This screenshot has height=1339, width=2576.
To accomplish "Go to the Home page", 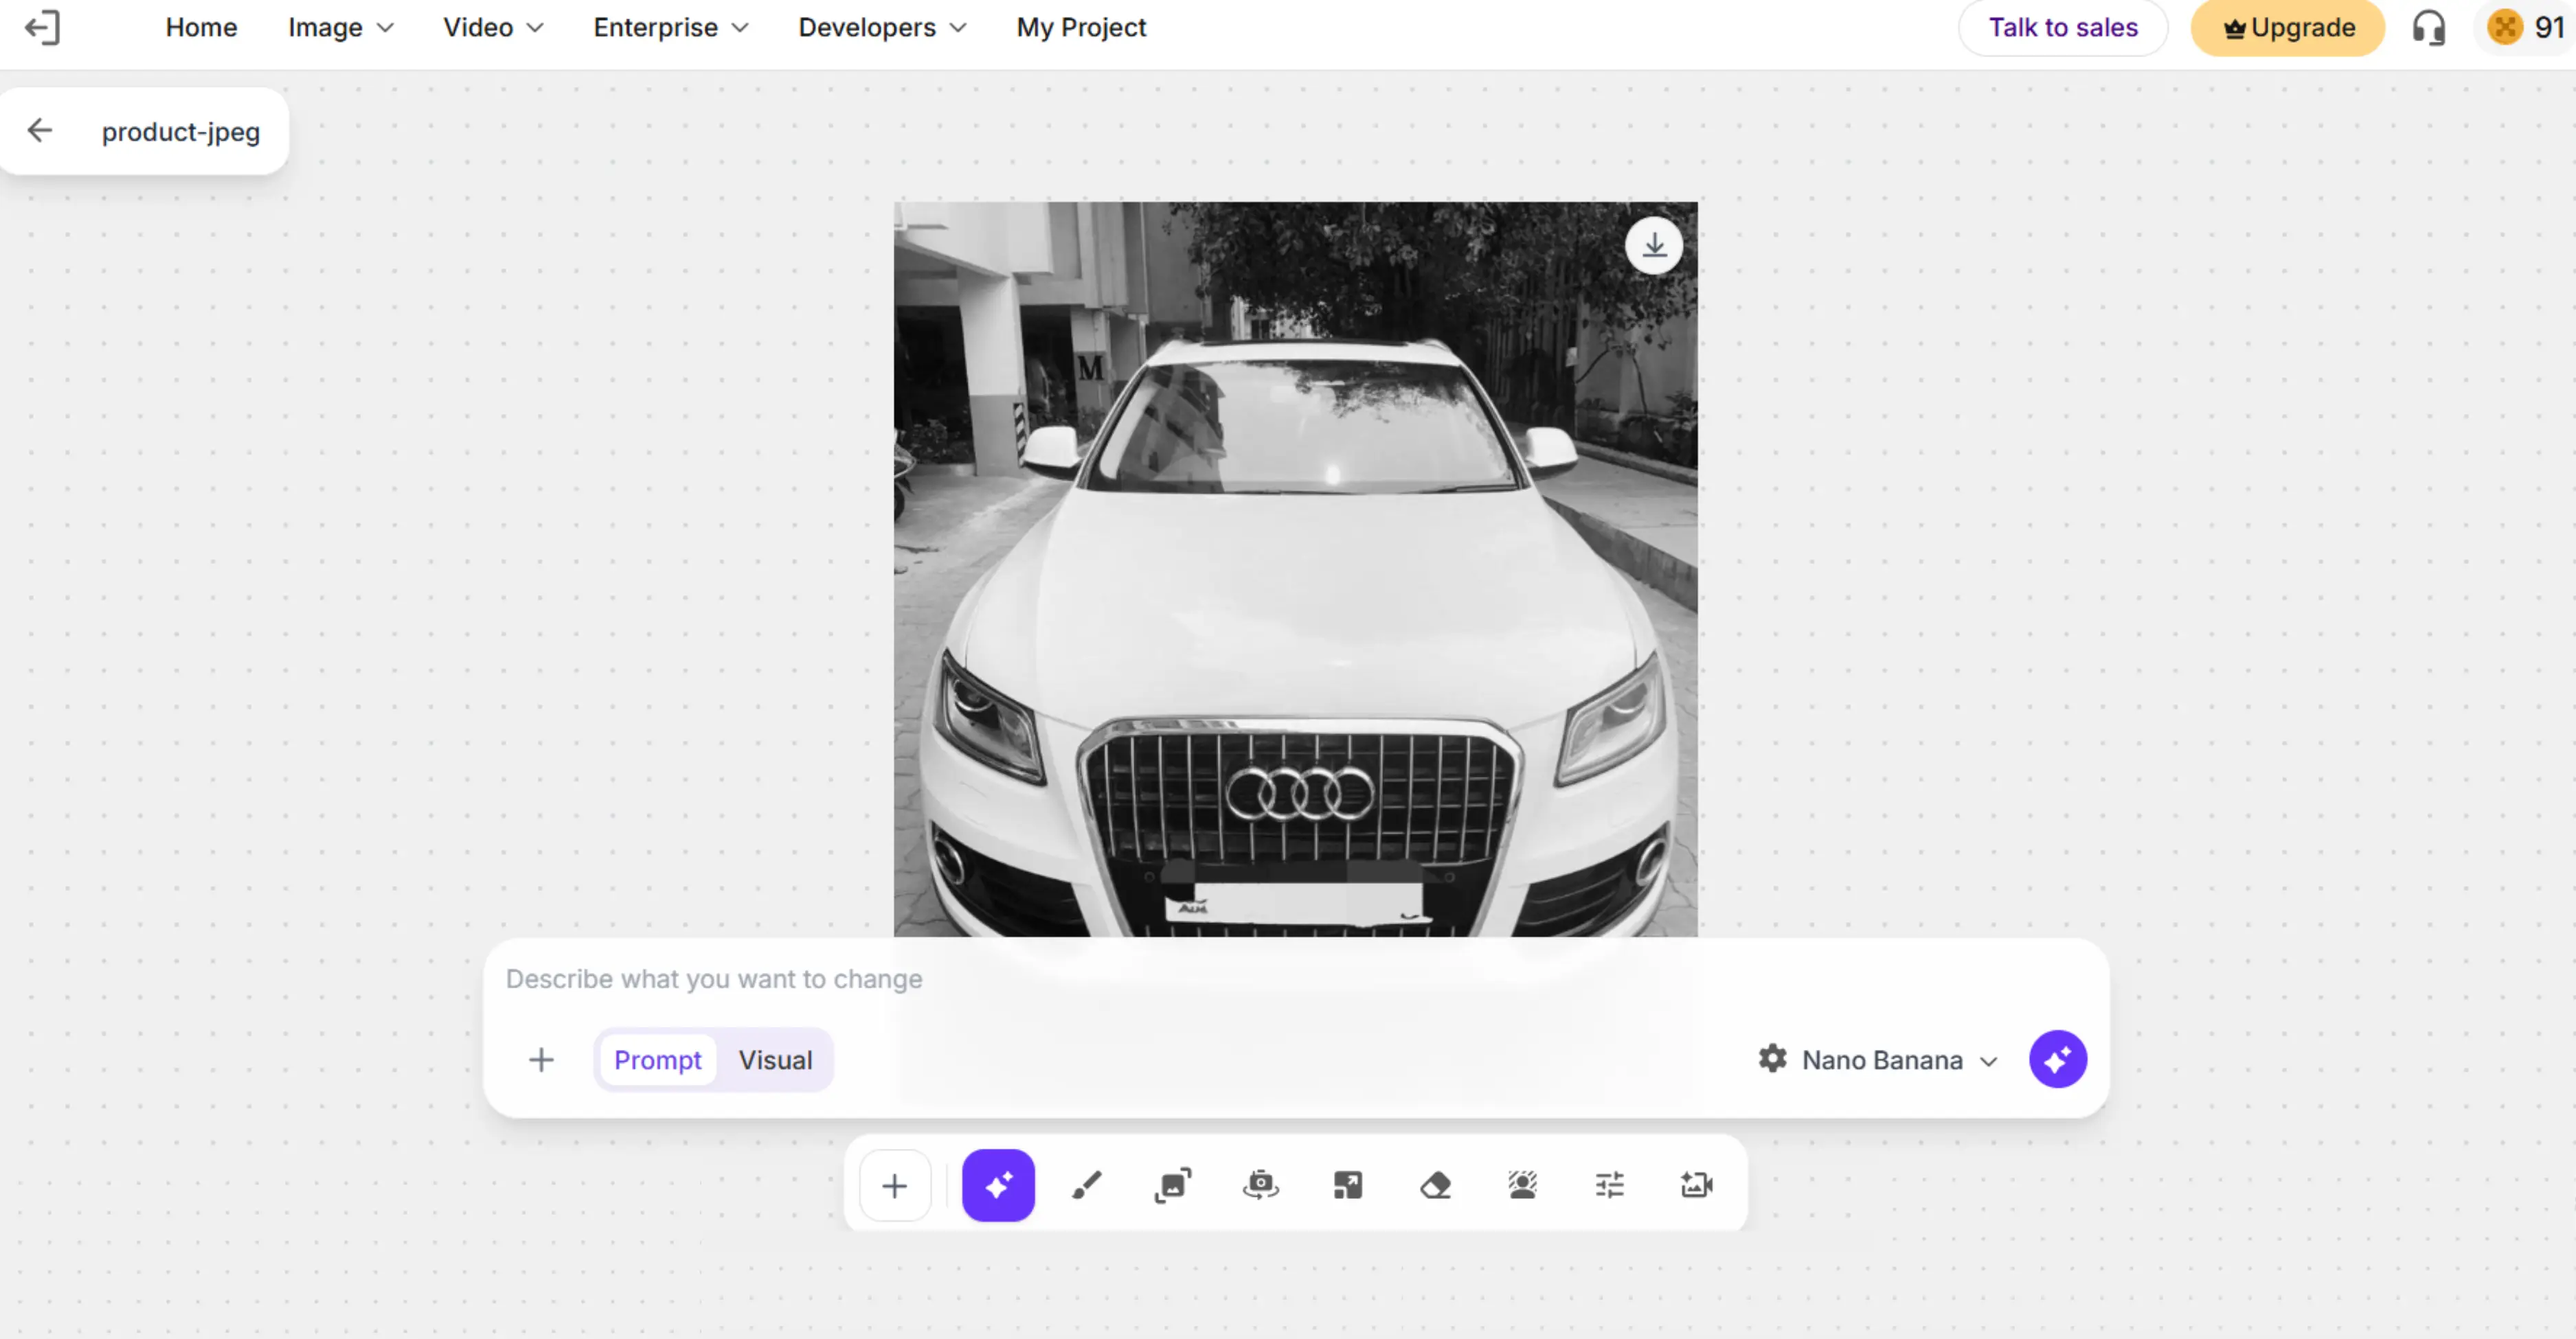I will pos(201,28).
